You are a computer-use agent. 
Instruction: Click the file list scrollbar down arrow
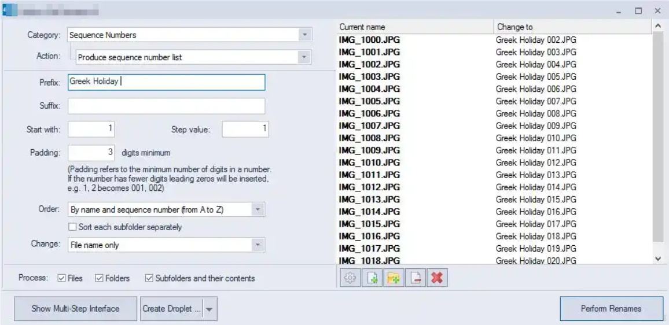coord(658,258)
